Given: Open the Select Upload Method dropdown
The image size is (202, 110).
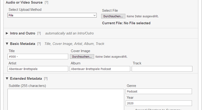Looking at the screenshot, I should (52, 16).
